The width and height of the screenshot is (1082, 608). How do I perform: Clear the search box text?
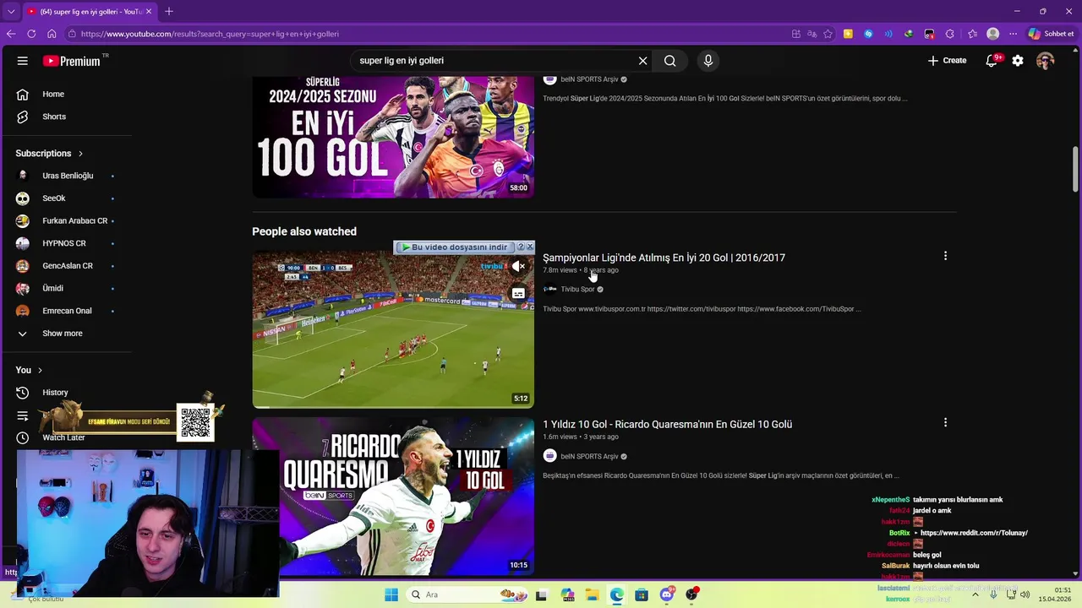coord(642,61)
